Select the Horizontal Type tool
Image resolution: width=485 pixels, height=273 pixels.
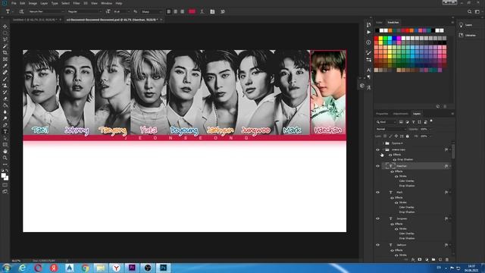(5, 132)
